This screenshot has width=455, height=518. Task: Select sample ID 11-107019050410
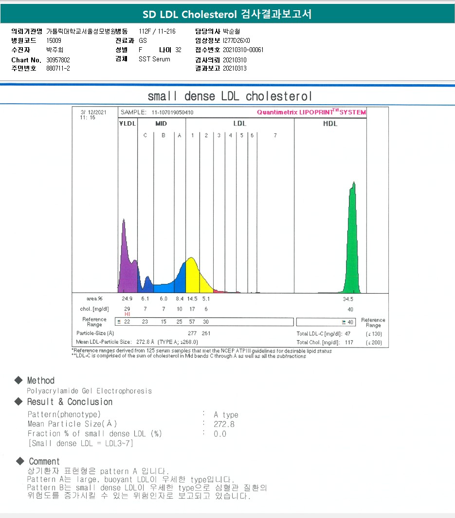point(172,112)
